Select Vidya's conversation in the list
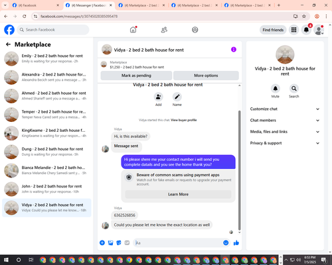The height and width of the screenshot is (265, 332). [46, 207]
